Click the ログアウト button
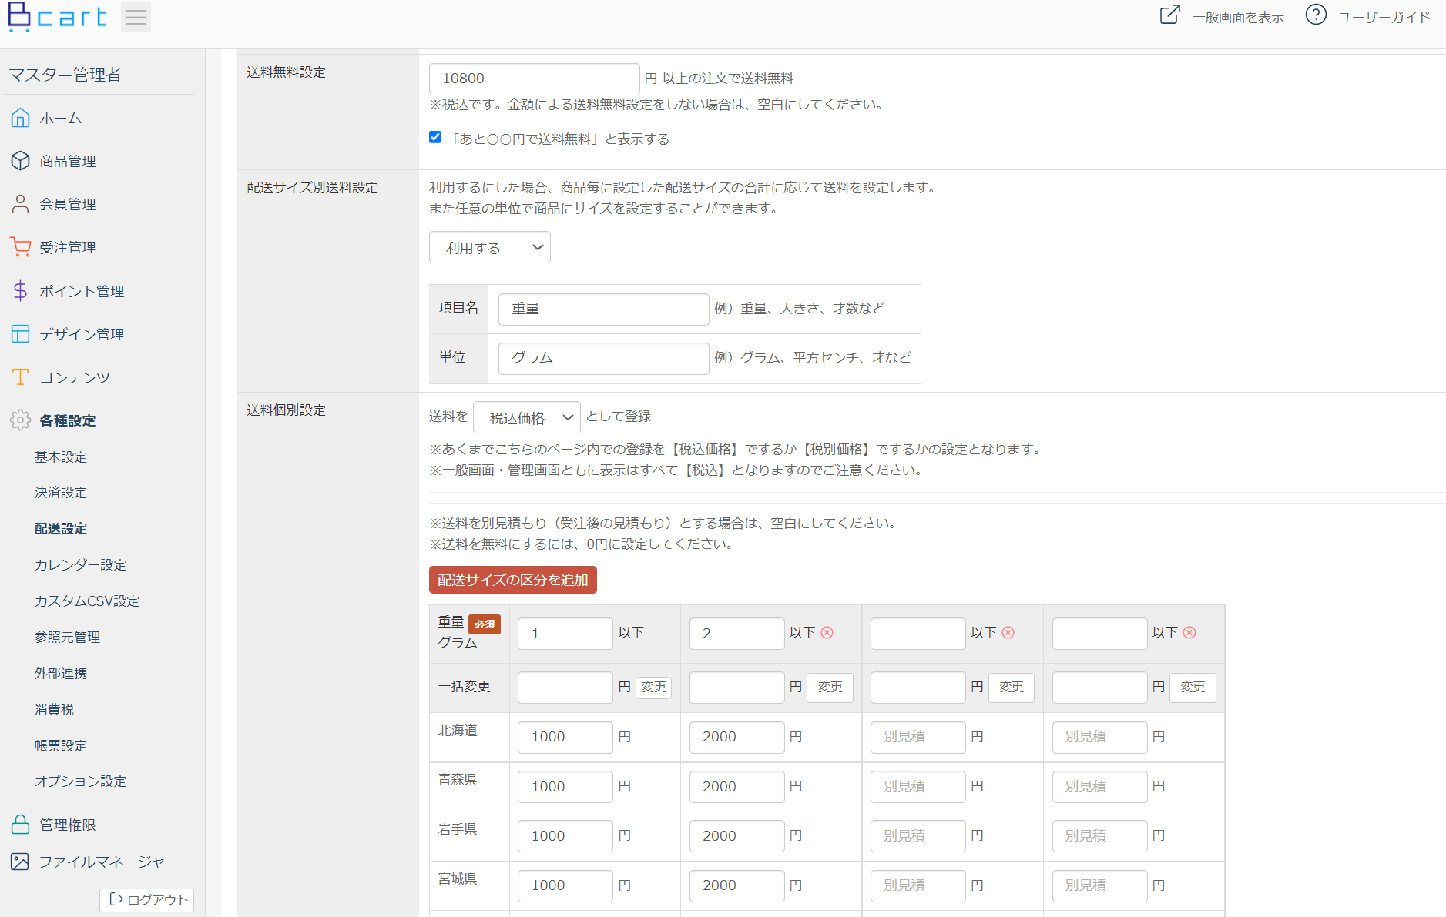The image size is (1446, 917). (147, 900)
